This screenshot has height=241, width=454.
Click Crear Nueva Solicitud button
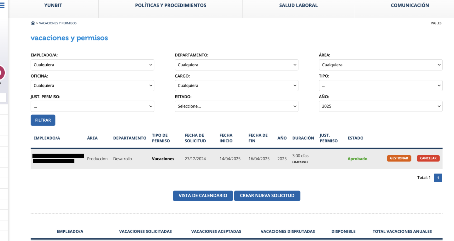tap(267, 196)
